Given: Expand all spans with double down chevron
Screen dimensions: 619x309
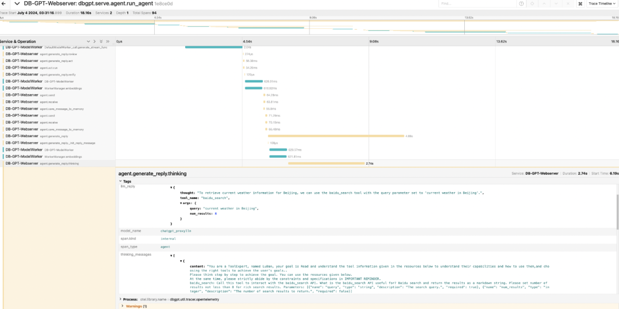Looking at the screenshot, I should 101,41.
